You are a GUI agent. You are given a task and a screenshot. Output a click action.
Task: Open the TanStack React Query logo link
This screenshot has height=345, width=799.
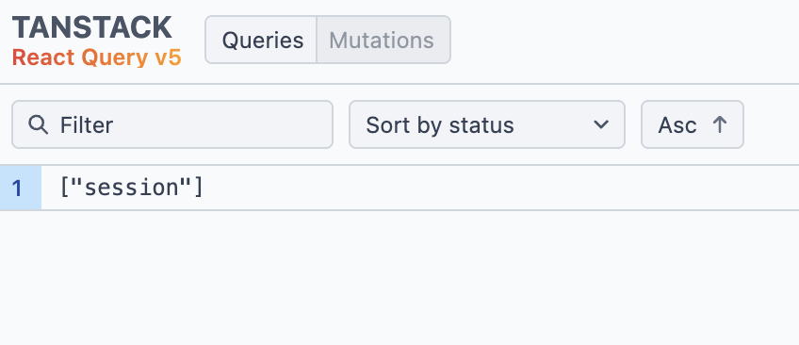pyautogui.click(x=97, y=41)
